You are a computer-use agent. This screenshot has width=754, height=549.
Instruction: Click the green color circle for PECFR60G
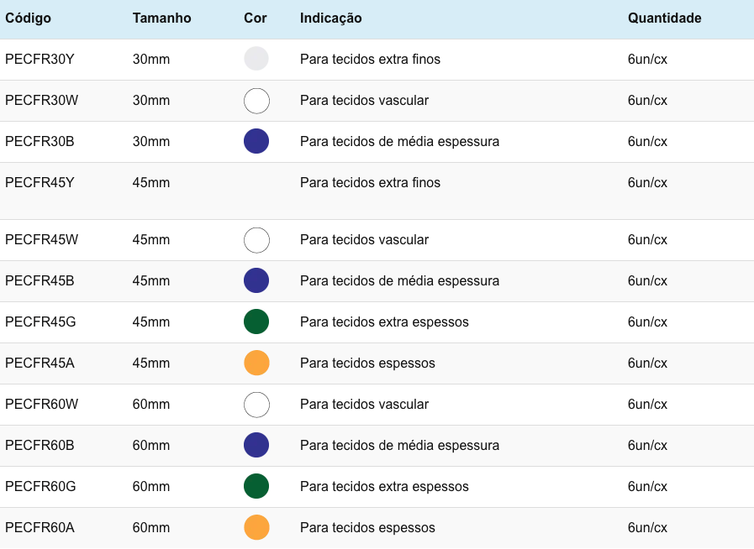pyautogui.click(x=256, y=486)
